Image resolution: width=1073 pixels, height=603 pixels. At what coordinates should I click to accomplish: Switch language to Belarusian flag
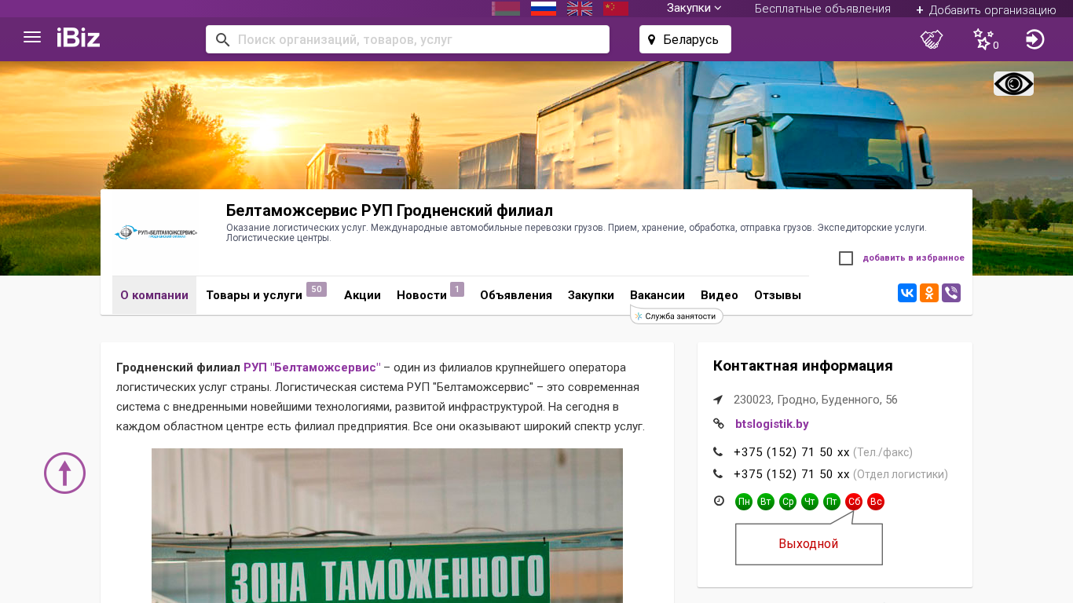point(506,9)
